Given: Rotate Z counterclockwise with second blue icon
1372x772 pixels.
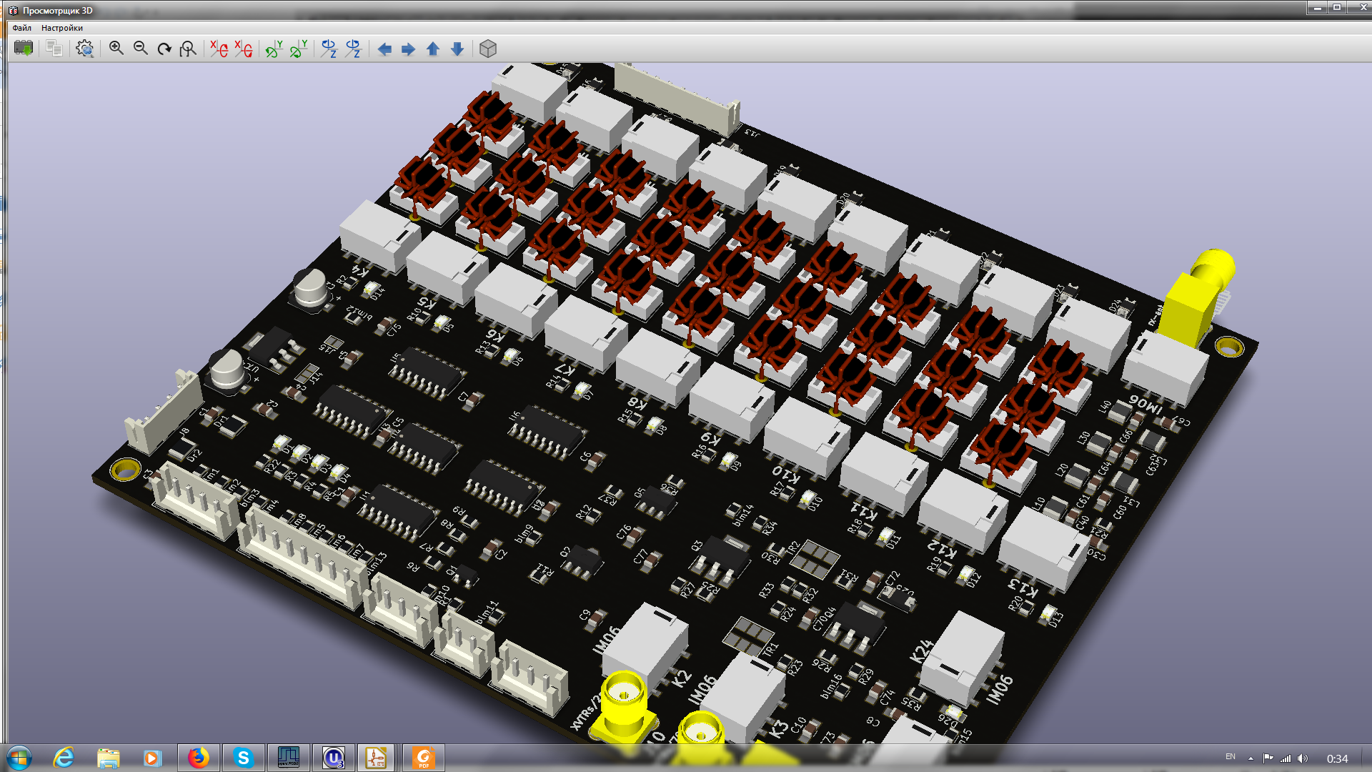Looking at the screenshot, I should click(354, 49).
